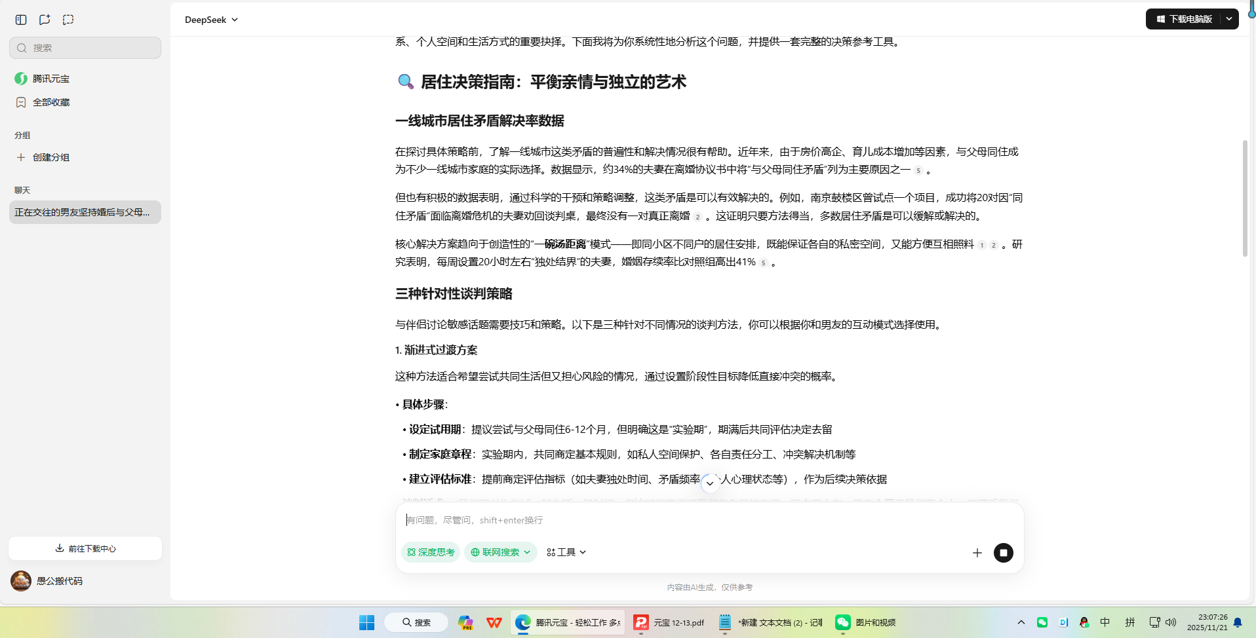Toggle 深度思考 deep thinking mode

coord(430,552)
